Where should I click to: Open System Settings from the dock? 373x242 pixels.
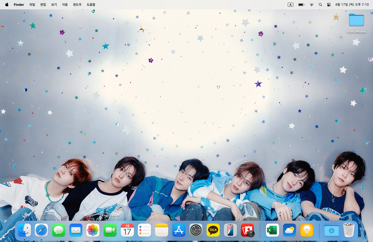click(x=196, y=230)
